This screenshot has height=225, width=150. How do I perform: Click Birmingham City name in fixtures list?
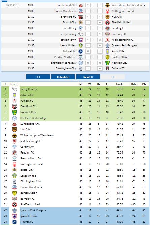pyautogui.click(x=66, y=68)
